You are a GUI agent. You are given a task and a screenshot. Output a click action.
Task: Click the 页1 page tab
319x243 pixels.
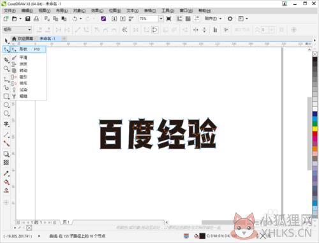pyautogui.click(x=66, y=222)
